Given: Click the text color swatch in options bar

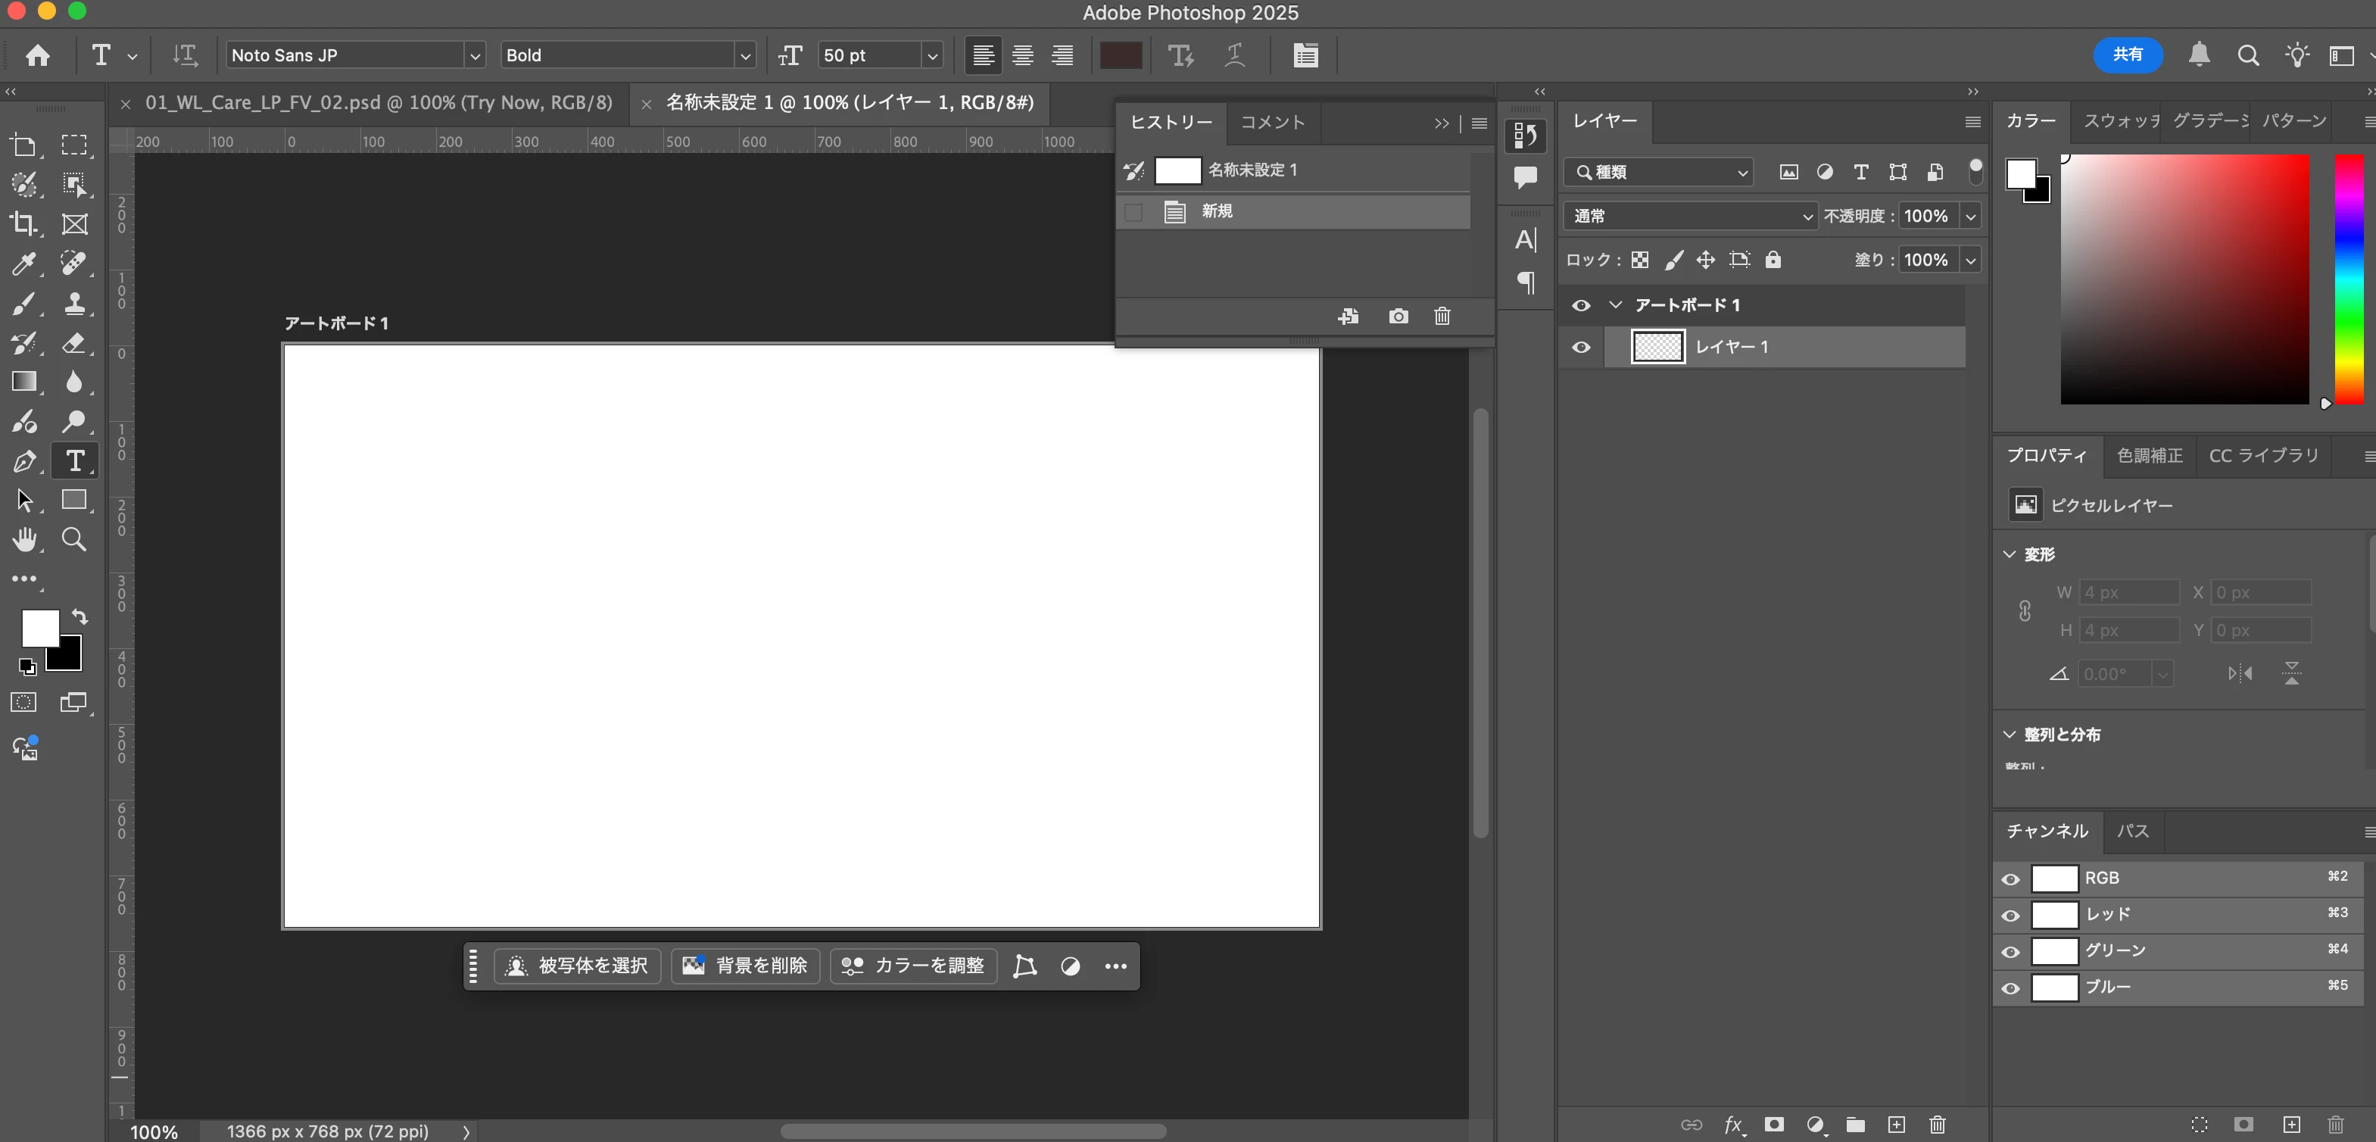Looking at the screenshot, I should [1121, 55].
